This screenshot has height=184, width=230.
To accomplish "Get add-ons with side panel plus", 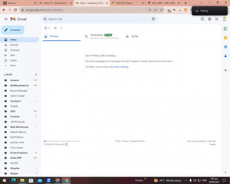I will (225, 70).
